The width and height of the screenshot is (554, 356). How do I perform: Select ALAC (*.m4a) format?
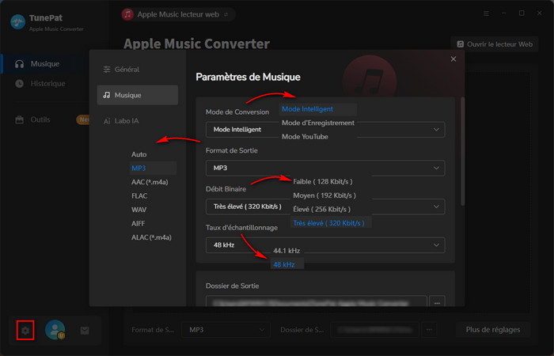tap(153, 237)
